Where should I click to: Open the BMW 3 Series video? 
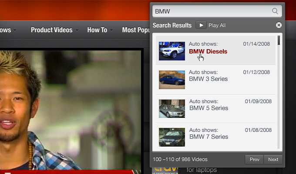point(208,79)
